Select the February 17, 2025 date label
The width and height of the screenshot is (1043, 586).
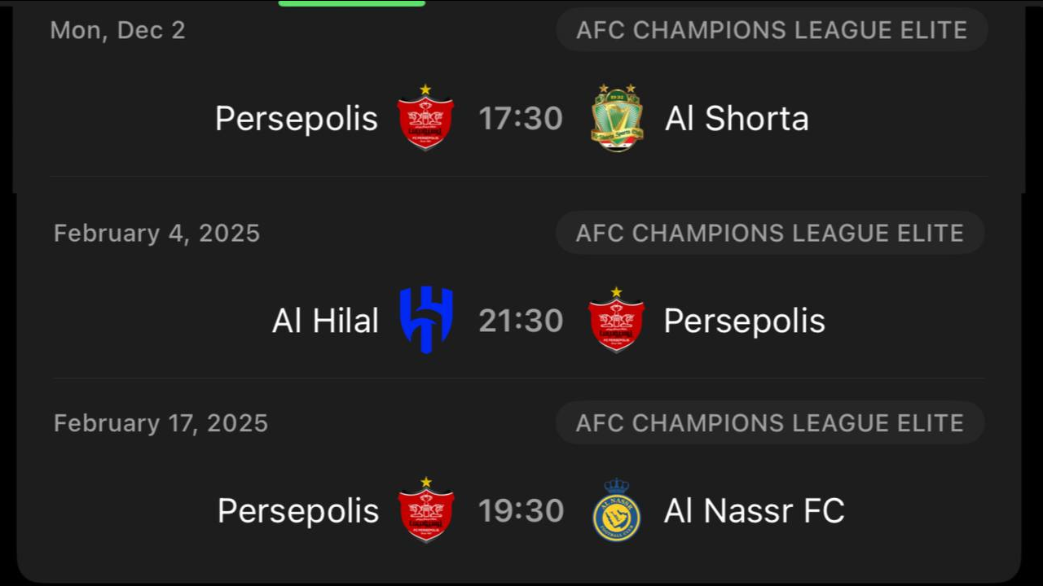[x=161, y=423]
